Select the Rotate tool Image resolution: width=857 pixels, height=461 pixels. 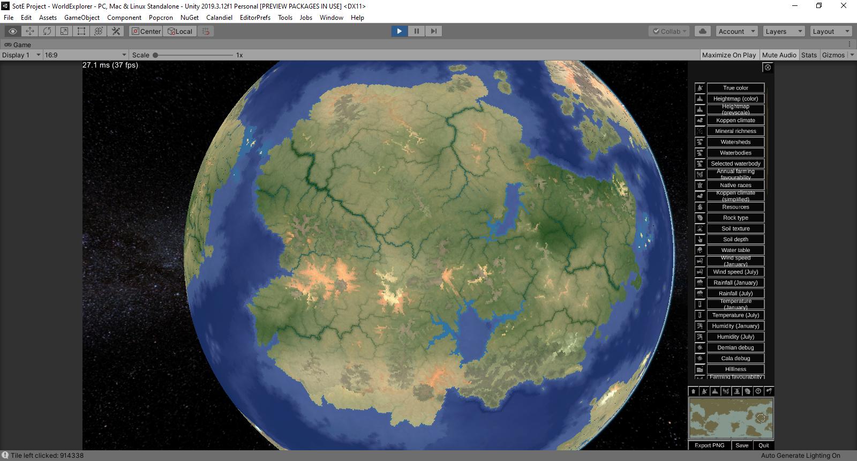click(47, 31)
